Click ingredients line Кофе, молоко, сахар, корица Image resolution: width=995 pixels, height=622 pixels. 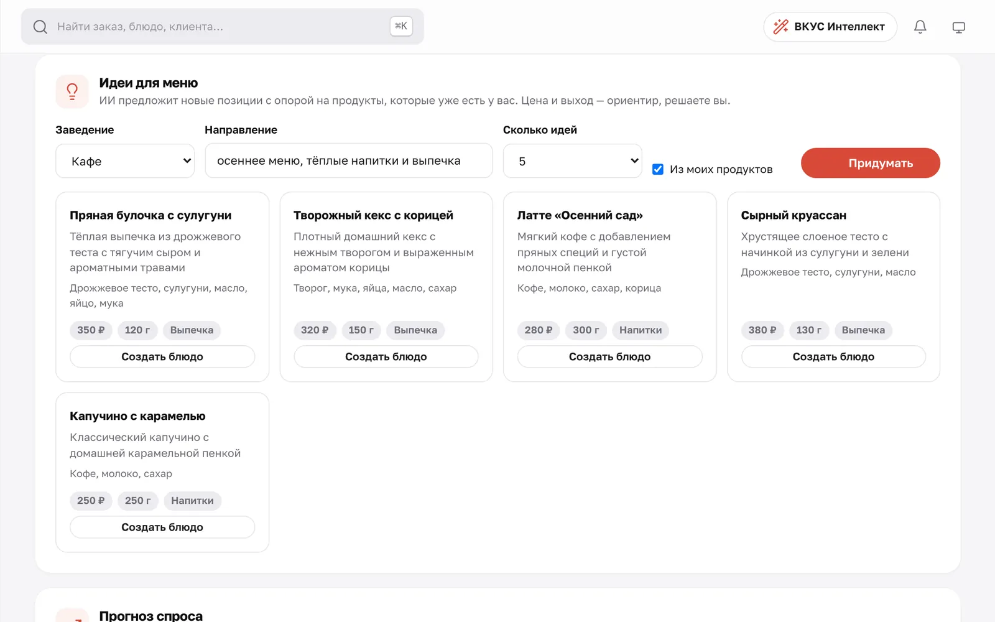[590, 288]
